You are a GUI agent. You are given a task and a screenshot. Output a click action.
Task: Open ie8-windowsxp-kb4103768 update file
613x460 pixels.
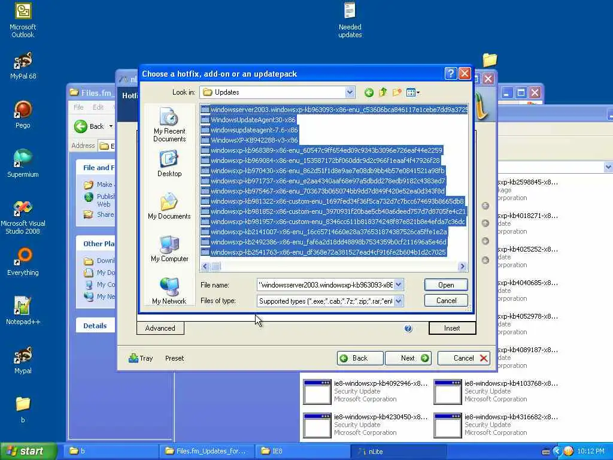496,391
